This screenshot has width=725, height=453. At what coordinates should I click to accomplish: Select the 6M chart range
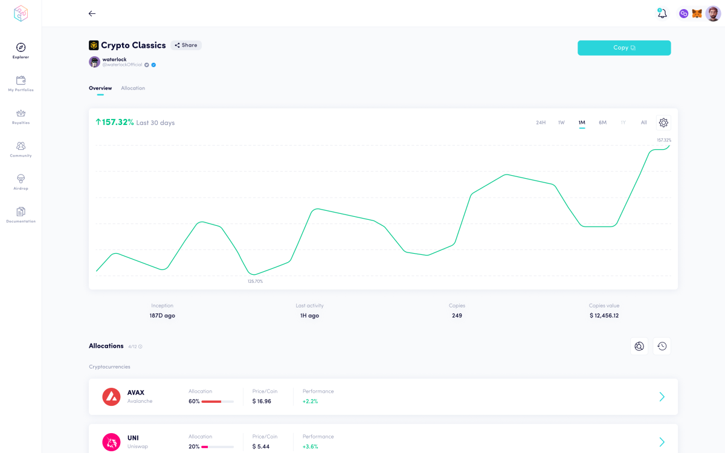[602, 123]
